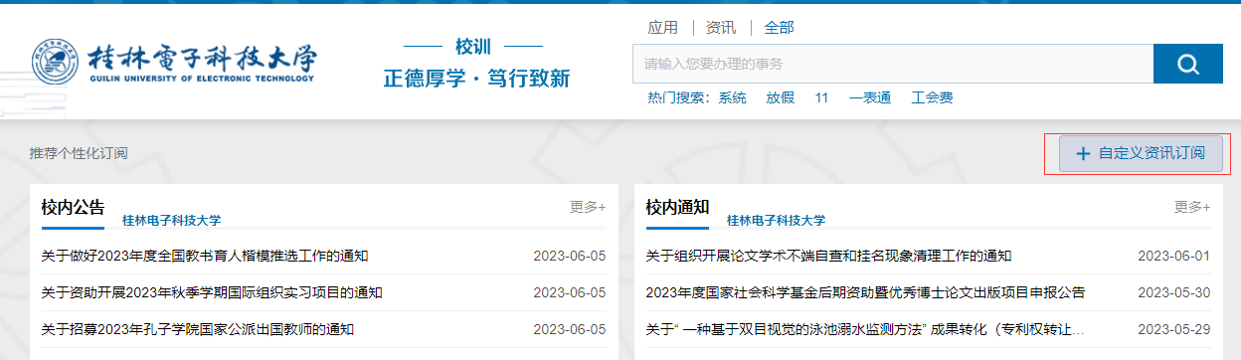Image resolution: width=1241 pixels, height=360 pixels.
Task: Click hot search term 放假
Action: tap(781, 97)
